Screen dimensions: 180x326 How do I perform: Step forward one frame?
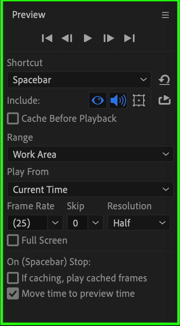pyautogui.click(x=109, y=39)
